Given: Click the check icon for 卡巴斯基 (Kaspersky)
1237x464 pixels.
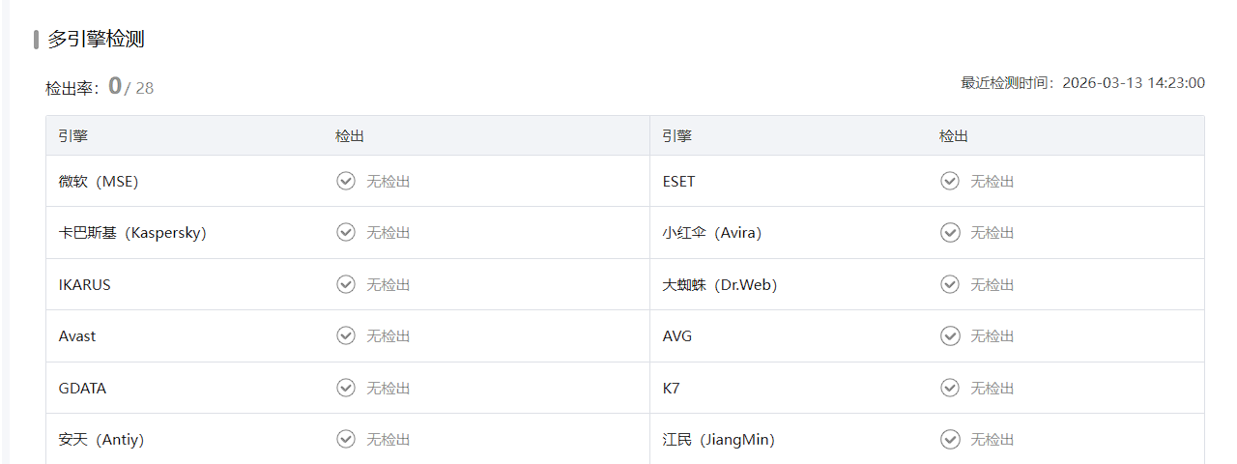Looking at the screenshot, I should pos(346,232).
